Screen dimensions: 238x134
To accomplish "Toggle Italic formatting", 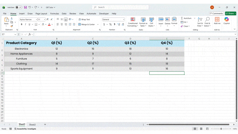I will (25, 24).
